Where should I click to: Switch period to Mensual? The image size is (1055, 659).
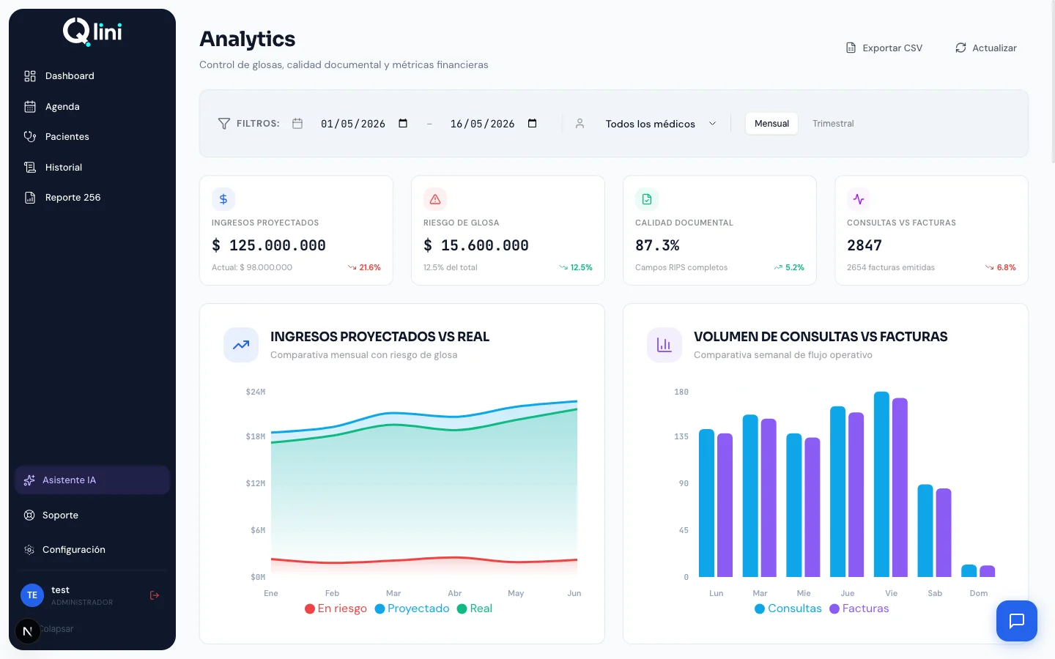coord(771,124)
